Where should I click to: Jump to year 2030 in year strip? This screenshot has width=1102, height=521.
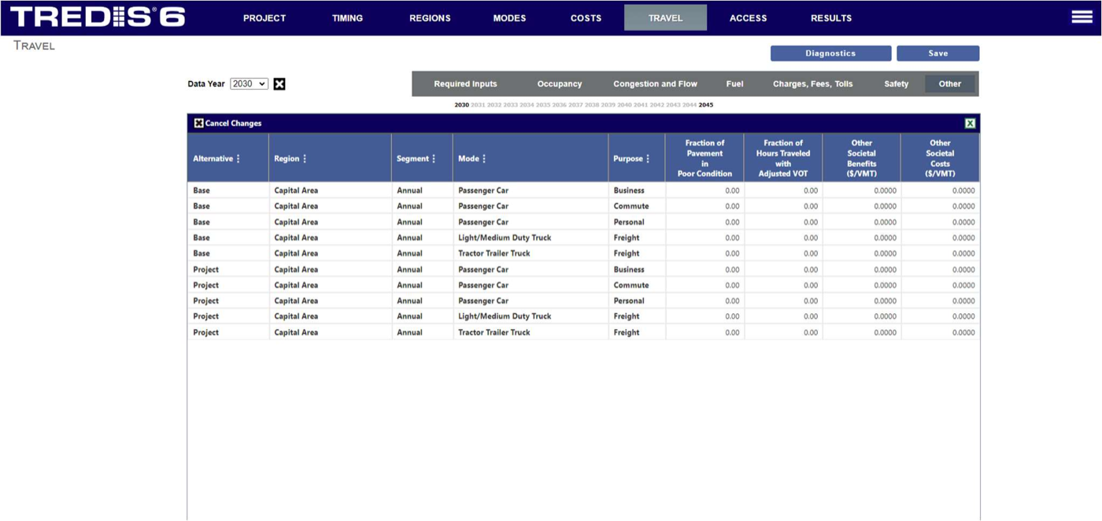coord(461,105)
